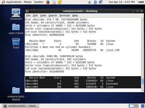Close the terminal window

tap(142, 11)
